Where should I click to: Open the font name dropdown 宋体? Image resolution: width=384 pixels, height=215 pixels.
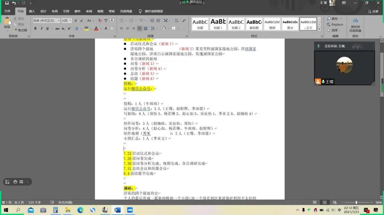46,21
